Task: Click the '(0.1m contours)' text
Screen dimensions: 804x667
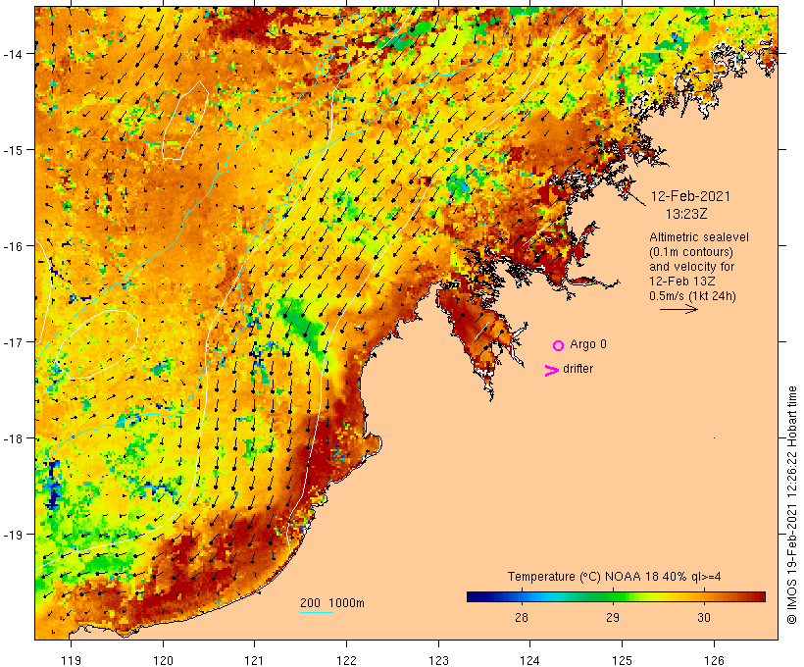Action: (691, 252)
